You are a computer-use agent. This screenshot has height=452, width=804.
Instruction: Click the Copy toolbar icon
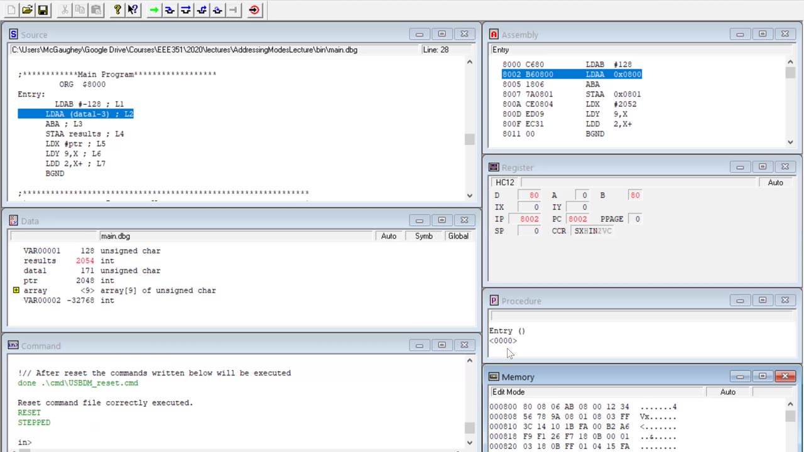pyautogui.click(x=80, y=10)
